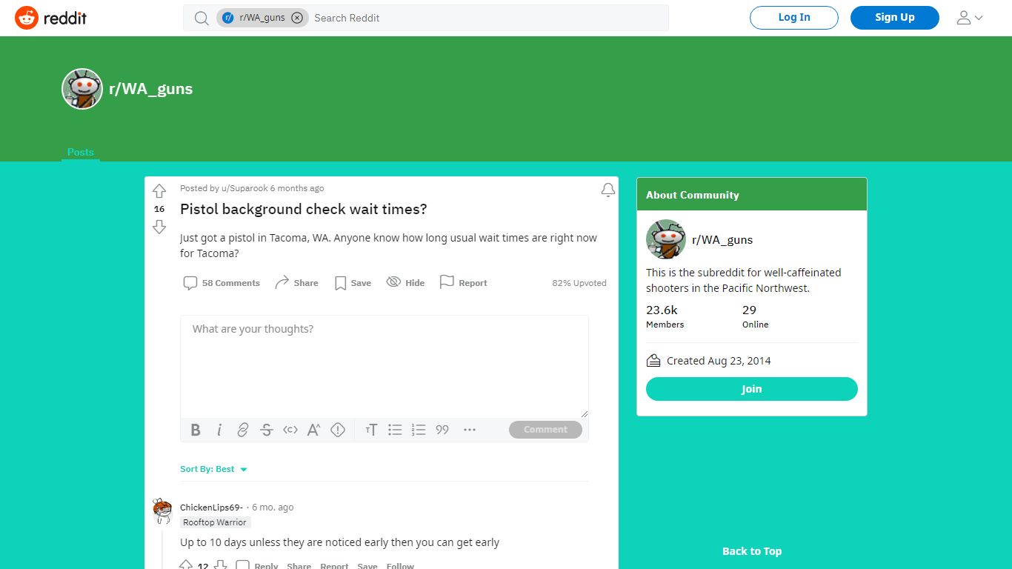Save the post
Screen dimensions: 1012x569
(353, 283)
